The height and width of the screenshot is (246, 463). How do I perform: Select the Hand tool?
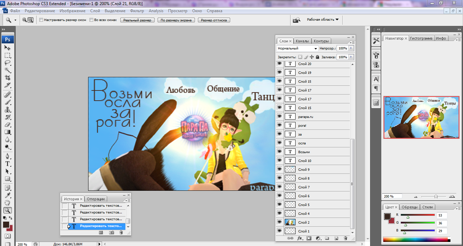[x=7, y=203]
